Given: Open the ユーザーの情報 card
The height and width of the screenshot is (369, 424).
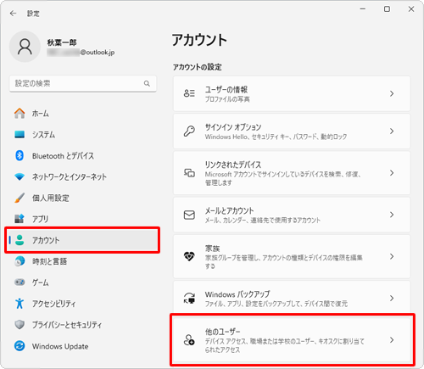Looking at the screenshot, I should coord(292,93).
